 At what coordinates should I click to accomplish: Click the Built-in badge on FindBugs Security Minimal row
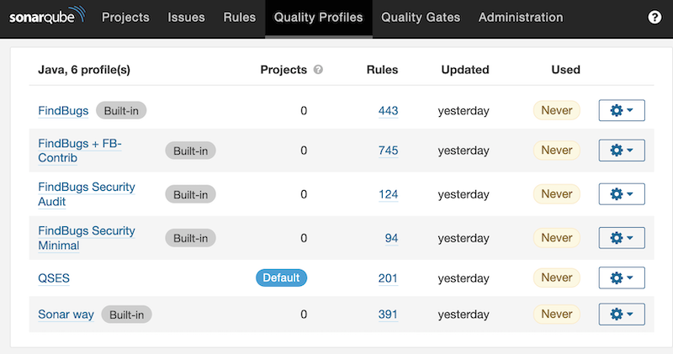pos(191,238)
